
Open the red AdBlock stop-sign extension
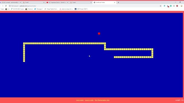tap(177, 6)
